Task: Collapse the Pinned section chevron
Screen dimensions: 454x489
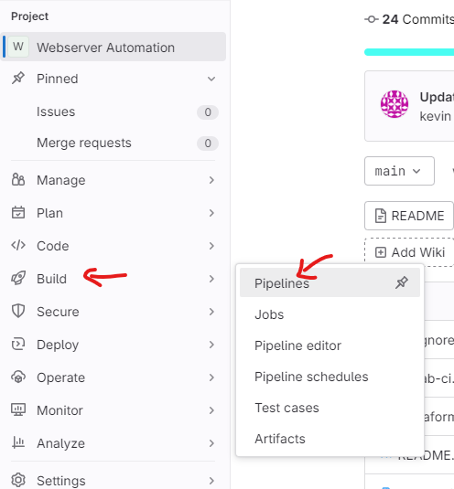Action: [x=211, y=79]
